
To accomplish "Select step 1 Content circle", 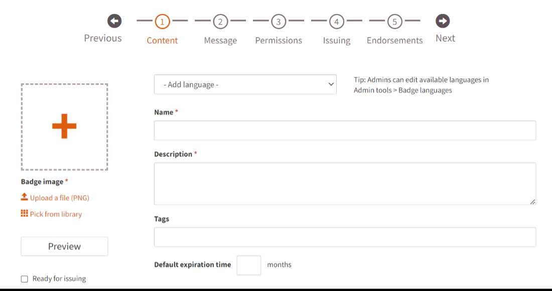I will point(162,22).
